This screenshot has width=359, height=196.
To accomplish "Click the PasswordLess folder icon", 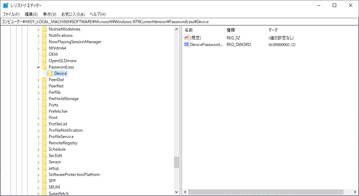I will [45, 67].
